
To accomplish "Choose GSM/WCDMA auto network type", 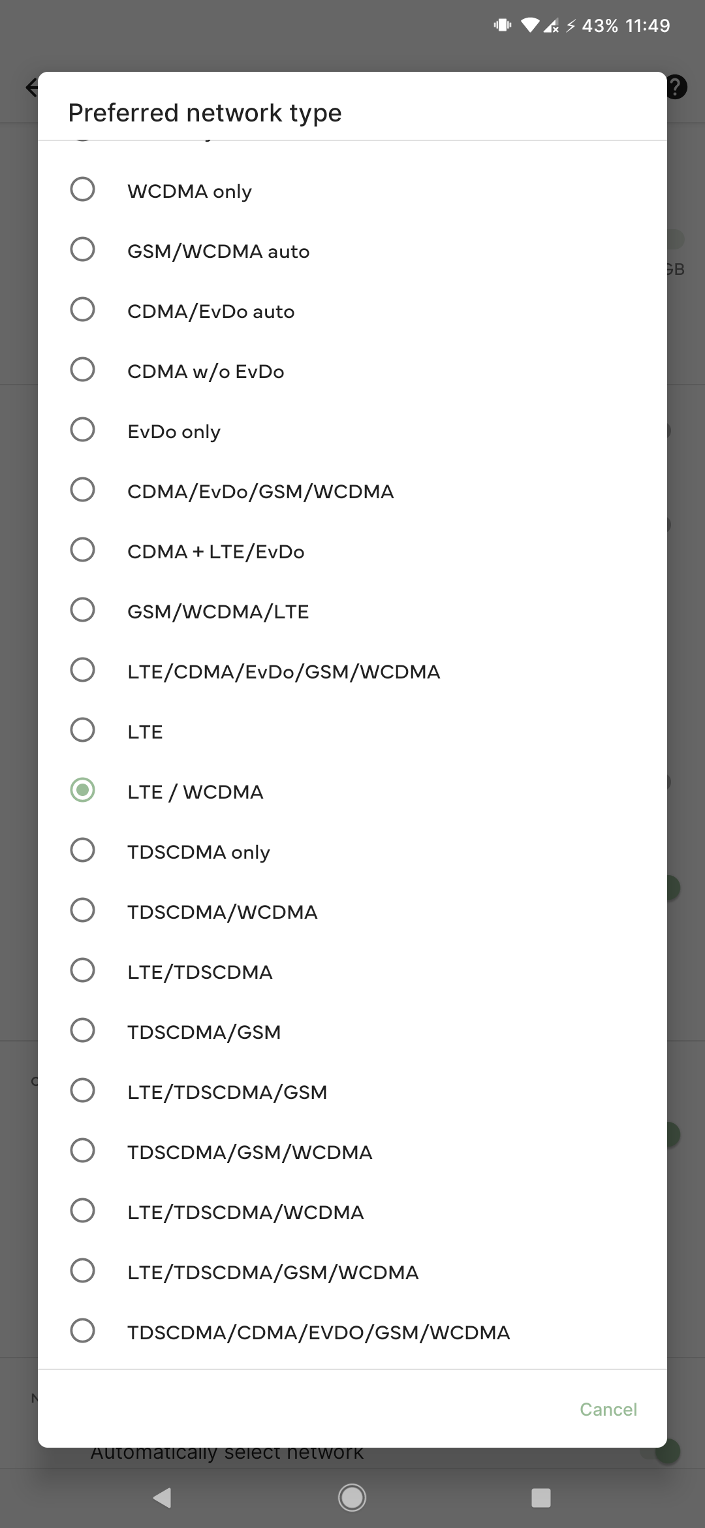I will 83,250.
